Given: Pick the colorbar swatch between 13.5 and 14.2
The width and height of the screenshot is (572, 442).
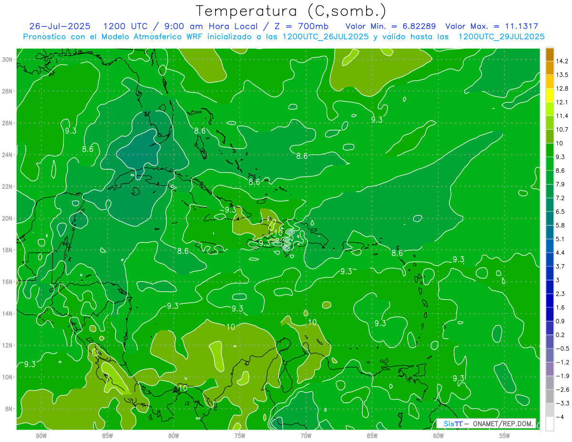Looking at the screenshot, I should [550, 68].
